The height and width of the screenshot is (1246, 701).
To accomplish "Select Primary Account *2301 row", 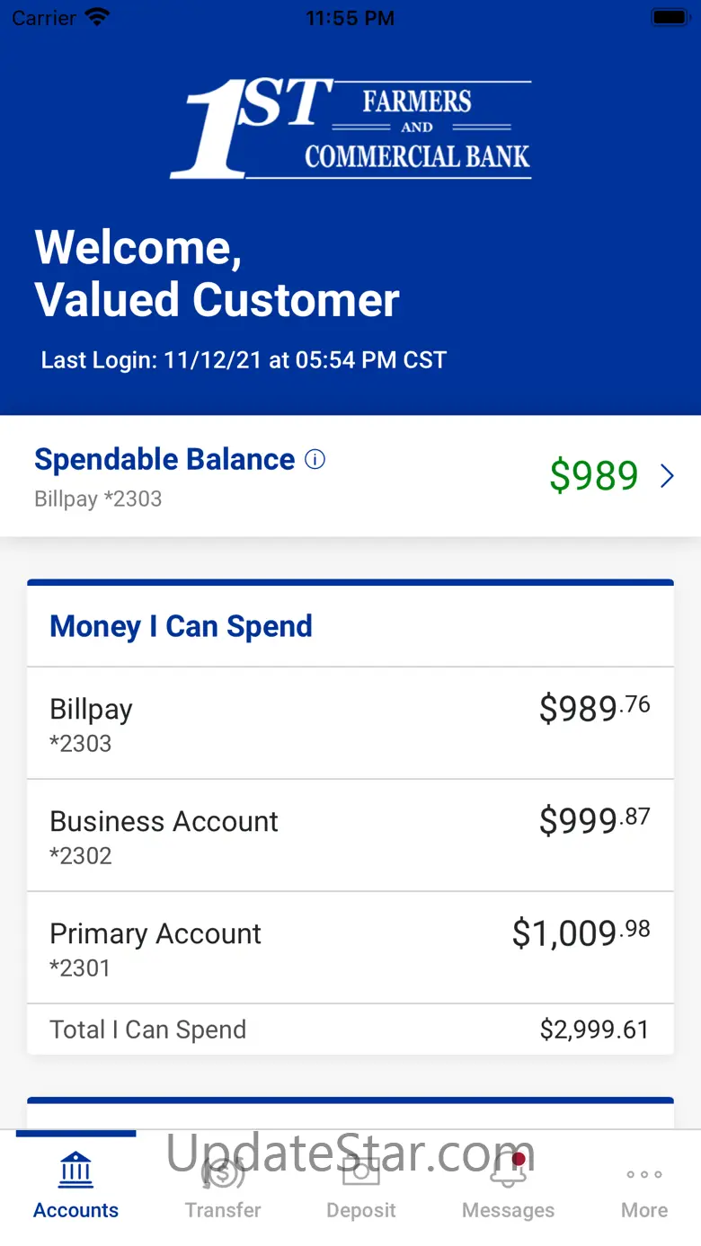I will (350, 948).
